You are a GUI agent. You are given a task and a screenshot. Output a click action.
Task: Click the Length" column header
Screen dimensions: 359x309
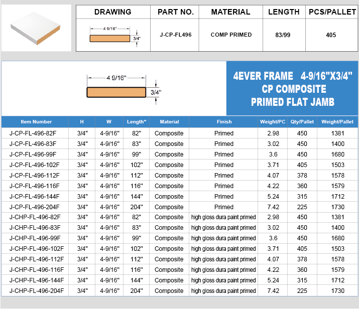(x=137, y=122)
